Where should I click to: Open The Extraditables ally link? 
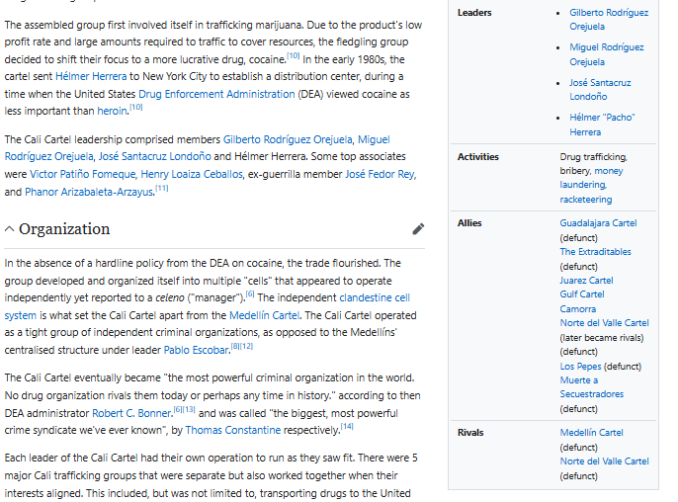(595, 252)
